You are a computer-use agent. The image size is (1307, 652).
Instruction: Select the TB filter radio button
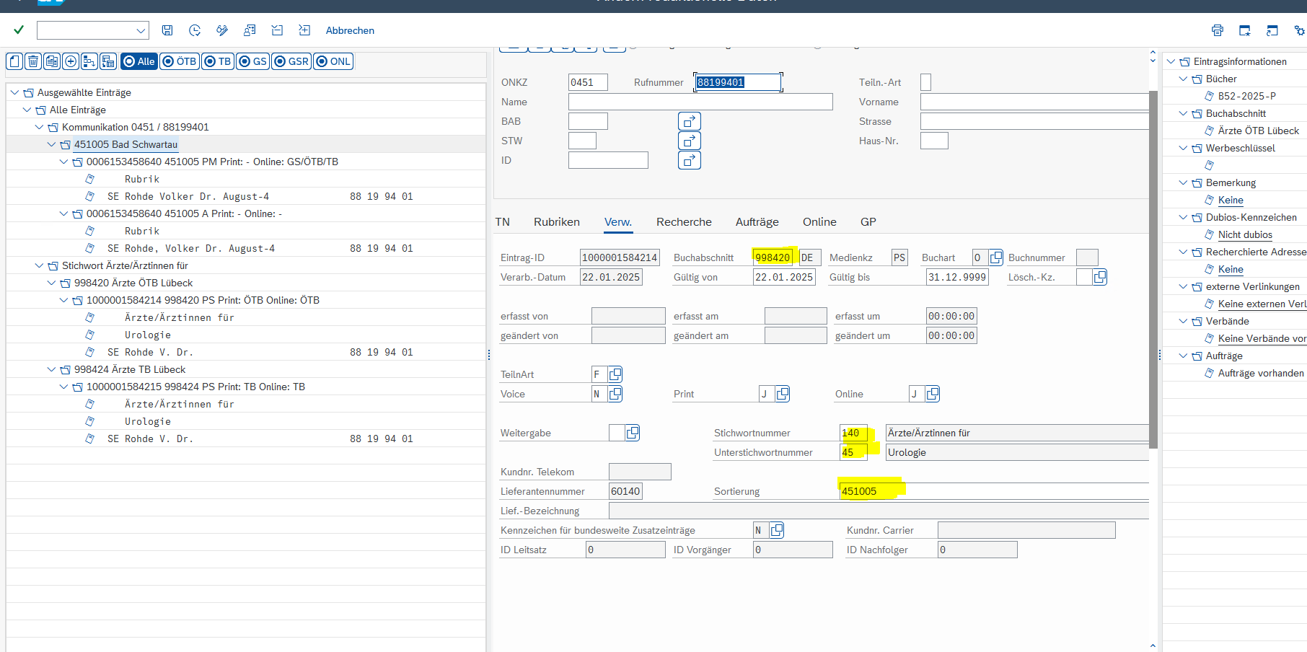(218, 61)
